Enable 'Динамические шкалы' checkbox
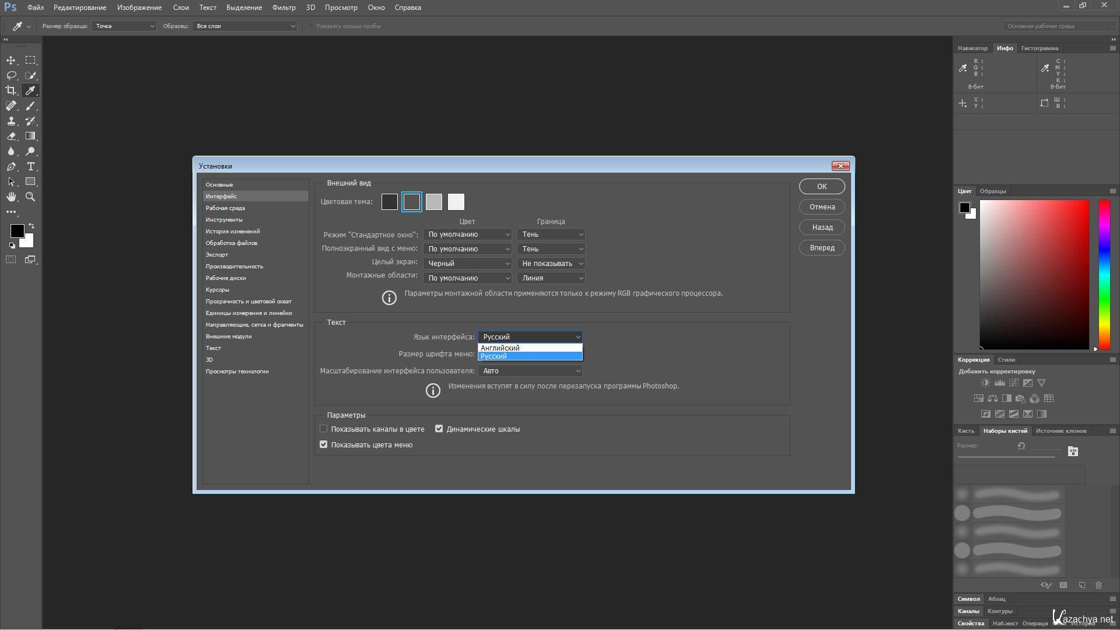Viewport: 1120px width, 630px height. coord(439,429)
